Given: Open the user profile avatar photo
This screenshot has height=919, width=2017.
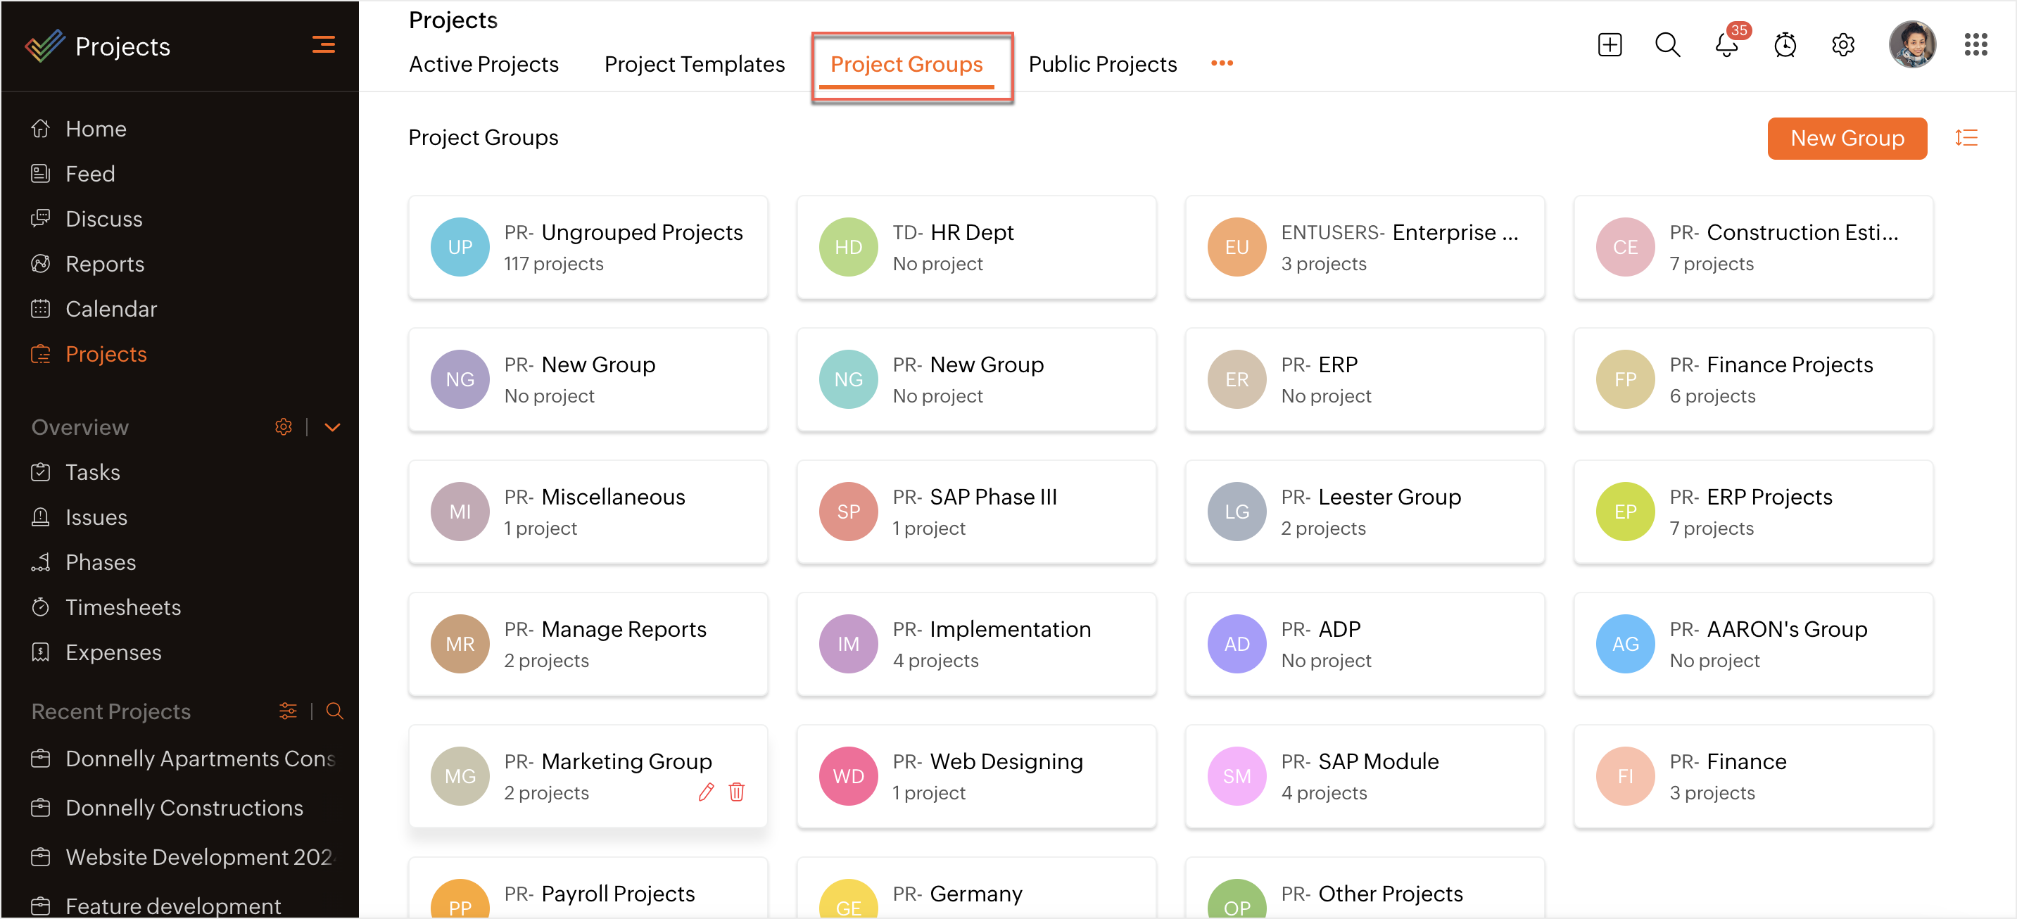Looking at the screenshot, I should [x=1912, y=44].
